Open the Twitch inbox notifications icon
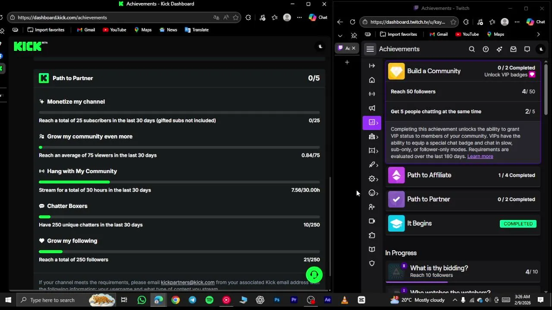 pos(513,49)
